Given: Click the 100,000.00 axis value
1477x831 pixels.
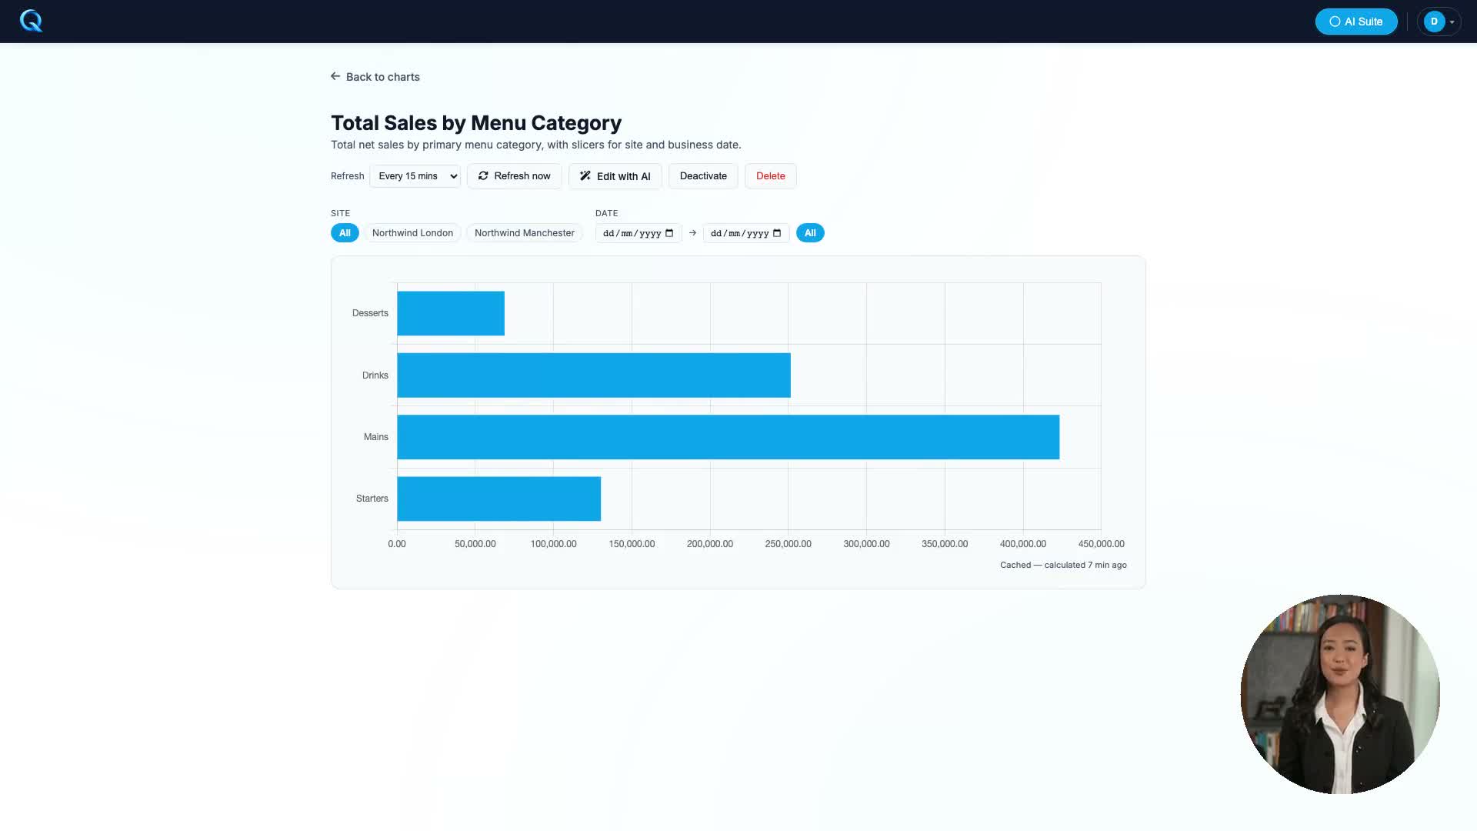Looking at the screenshot, I should pyautogui.click(x=553, y=544).
